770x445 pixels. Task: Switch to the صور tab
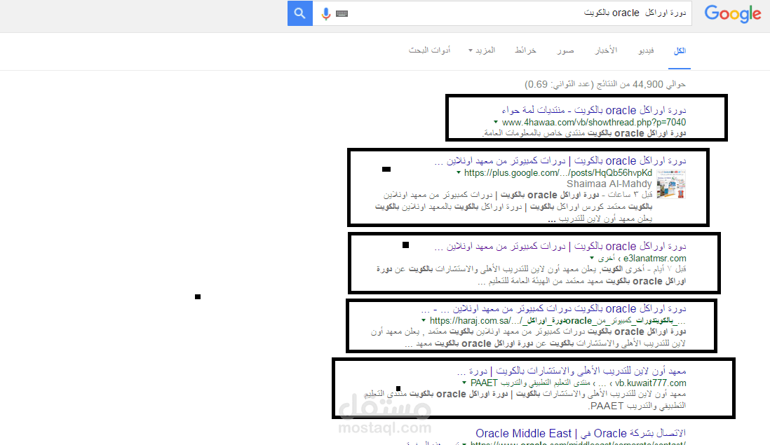click(565, 50)
